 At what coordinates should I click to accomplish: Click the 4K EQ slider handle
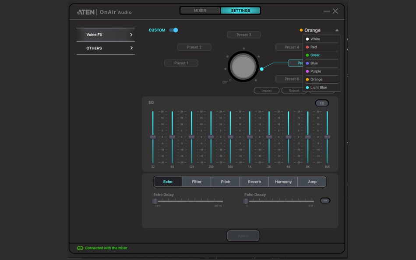tap(289, 137)
